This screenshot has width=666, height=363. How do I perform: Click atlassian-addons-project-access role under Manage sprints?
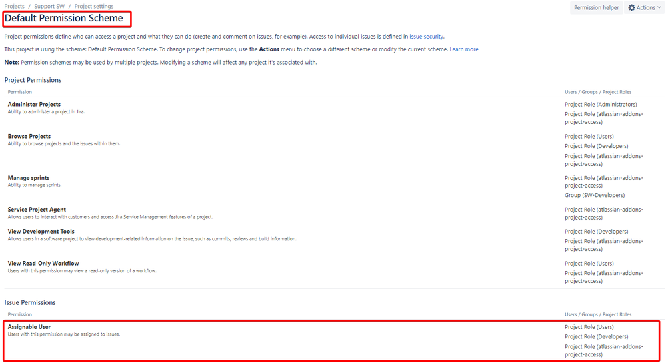tap(603, 182)
